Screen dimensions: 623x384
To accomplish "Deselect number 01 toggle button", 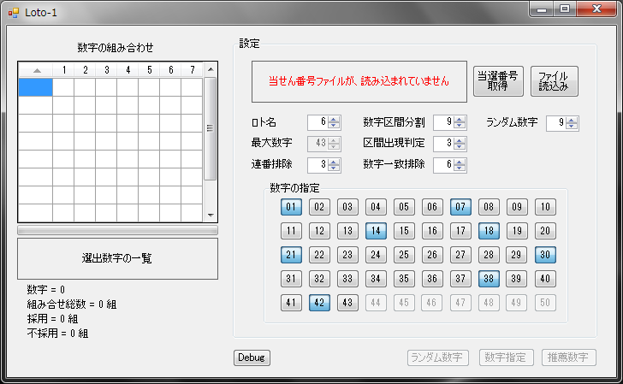I will coord(291,207).
